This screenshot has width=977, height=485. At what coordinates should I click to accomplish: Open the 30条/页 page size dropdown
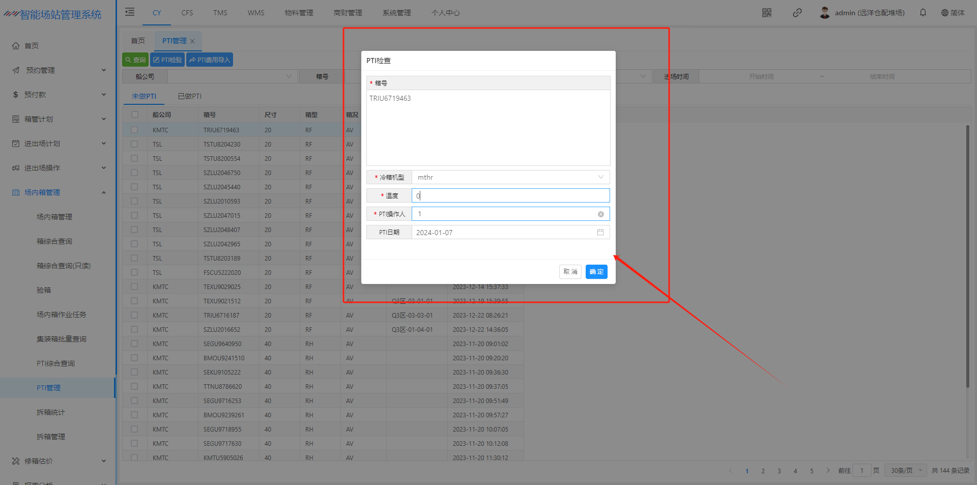(x=906, y=471)
